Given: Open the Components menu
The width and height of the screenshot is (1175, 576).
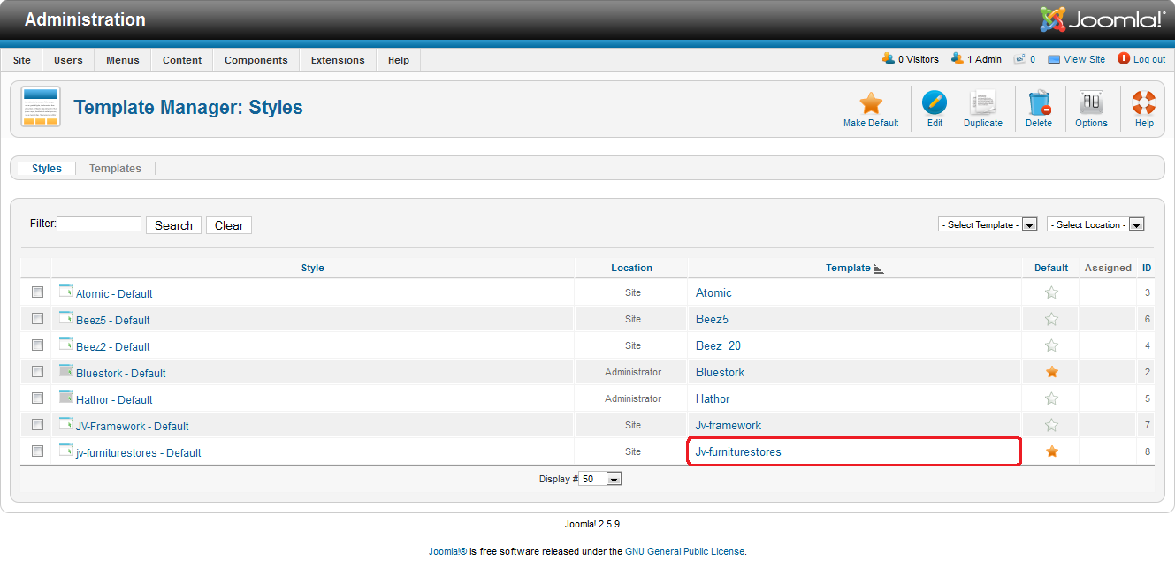Looking at the screenshot, I should 256,60.
